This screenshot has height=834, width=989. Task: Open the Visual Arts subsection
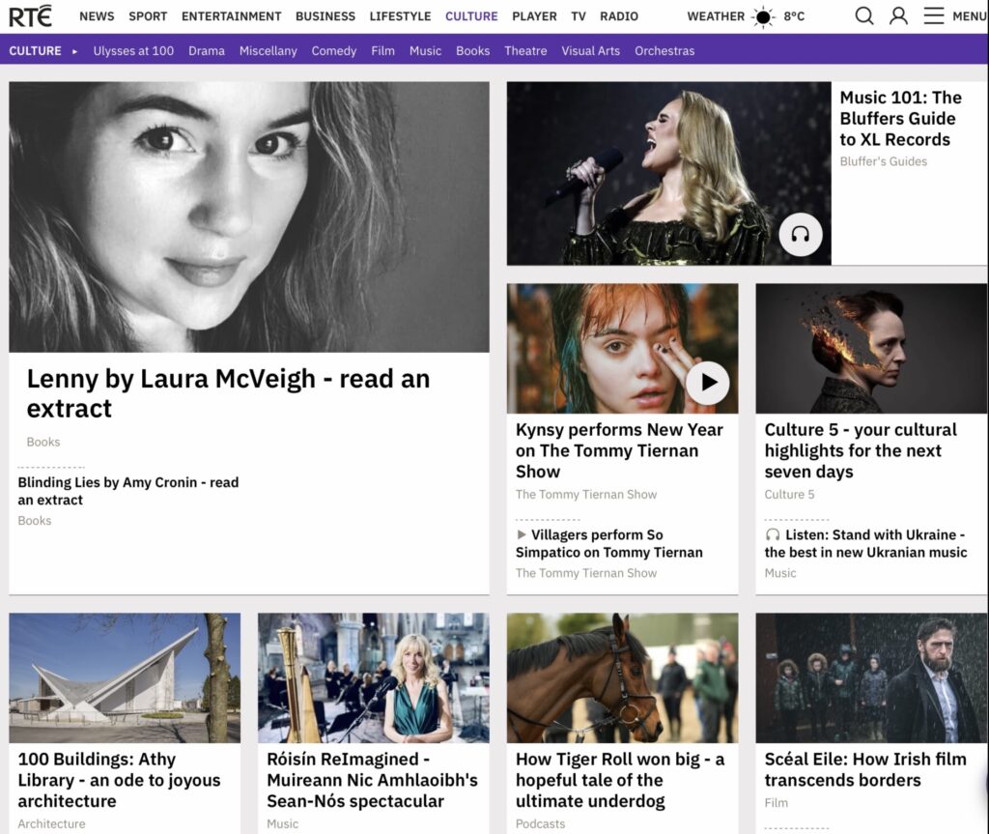pyautogui.click(x=590, y=51)
